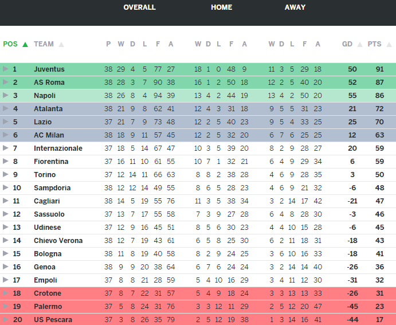Expand the Napoli row using its arrow
396x325 pixels.
(x=6, y=96)
